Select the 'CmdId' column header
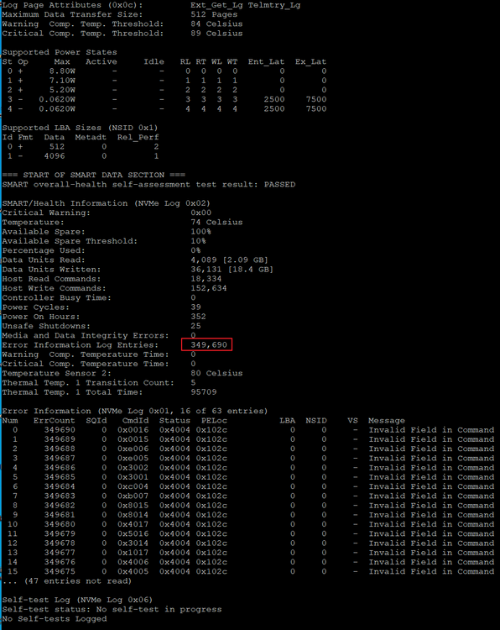This screenshot has height=630, width=500. click(x=135, y=421)
